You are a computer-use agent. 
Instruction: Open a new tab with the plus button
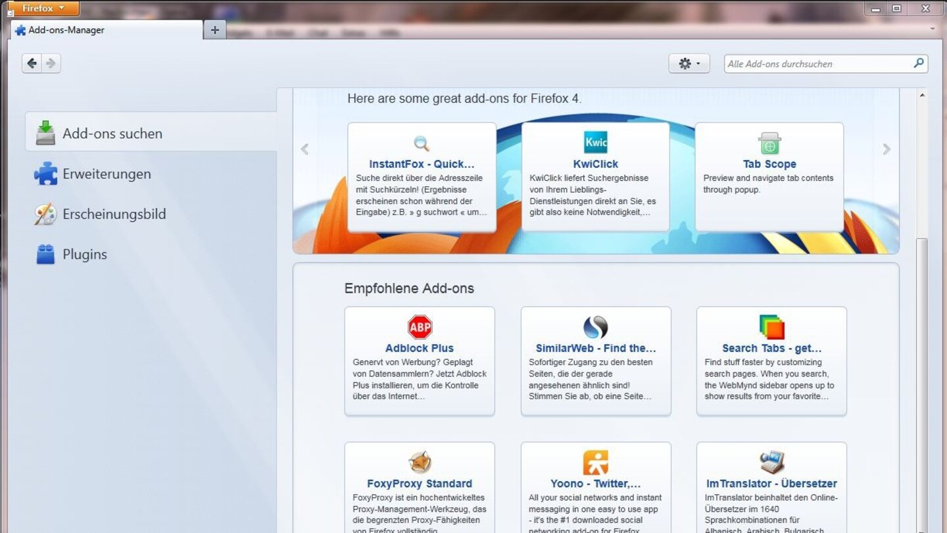point(215,30)
